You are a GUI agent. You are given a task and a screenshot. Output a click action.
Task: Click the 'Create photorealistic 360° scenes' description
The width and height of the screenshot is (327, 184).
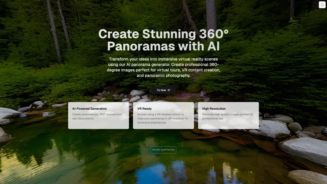pos(97,116)
